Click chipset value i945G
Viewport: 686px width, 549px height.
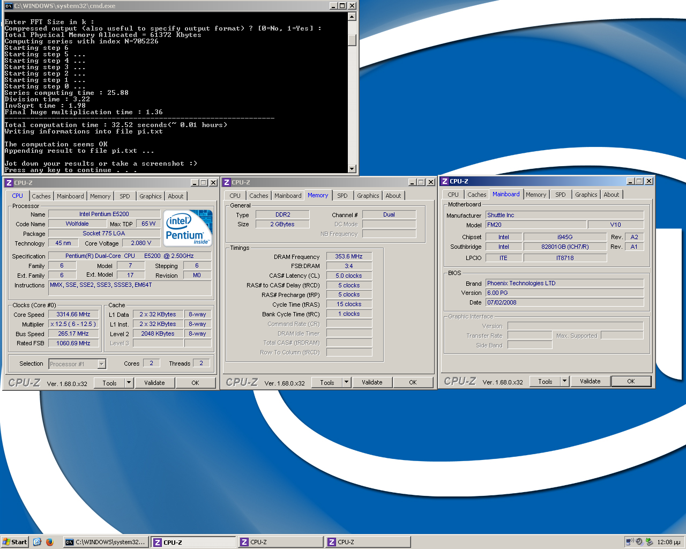click(565, 237)
